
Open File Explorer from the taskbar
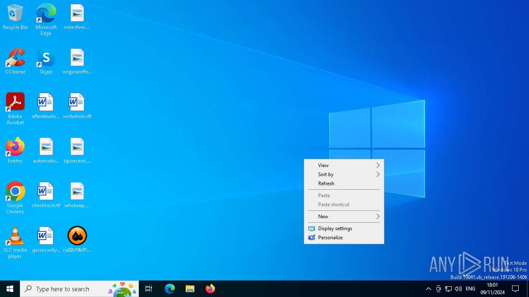190,289
